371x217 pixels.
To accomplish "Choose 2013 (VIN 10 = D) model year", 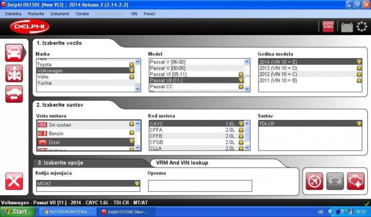I will (x=278, y=68).
